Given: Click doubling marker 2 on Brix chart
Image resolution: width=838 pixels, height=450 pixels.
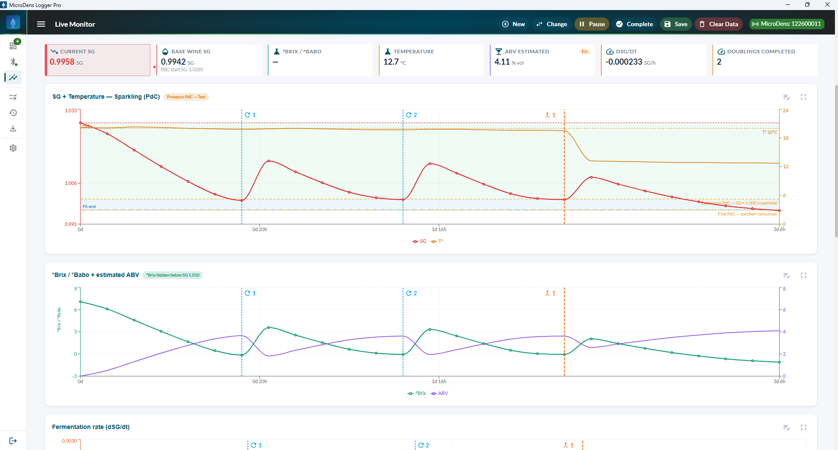Looking at the screenshot, I should pos(411,293).
